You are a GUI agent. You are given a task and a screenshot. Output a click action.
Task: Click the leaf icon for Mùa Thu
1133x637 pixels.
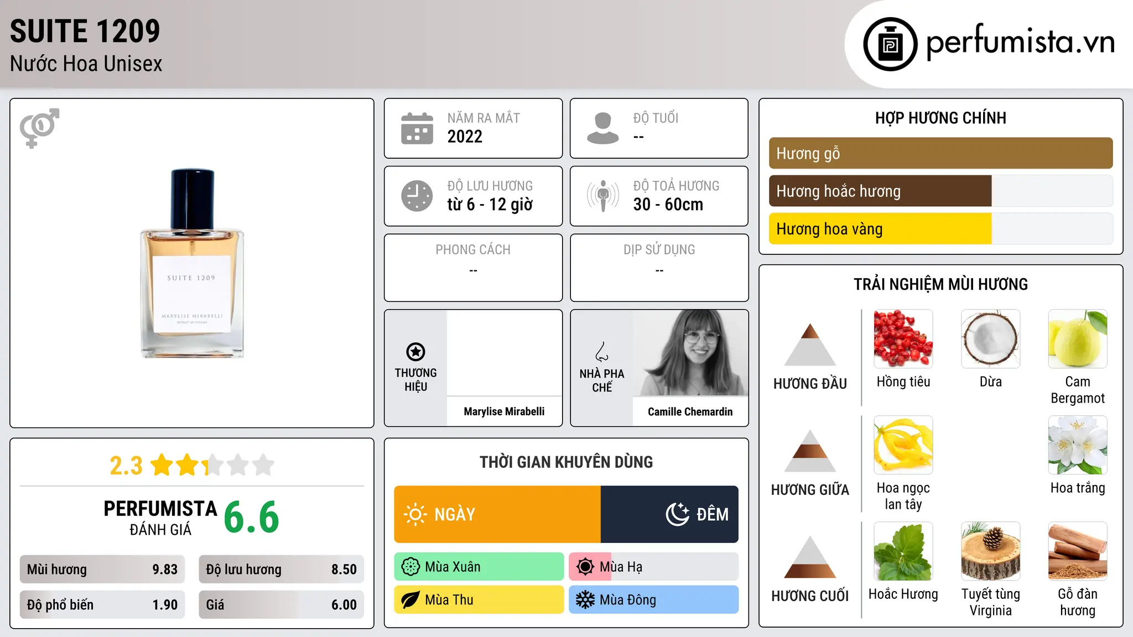click(x=410, y=600)
